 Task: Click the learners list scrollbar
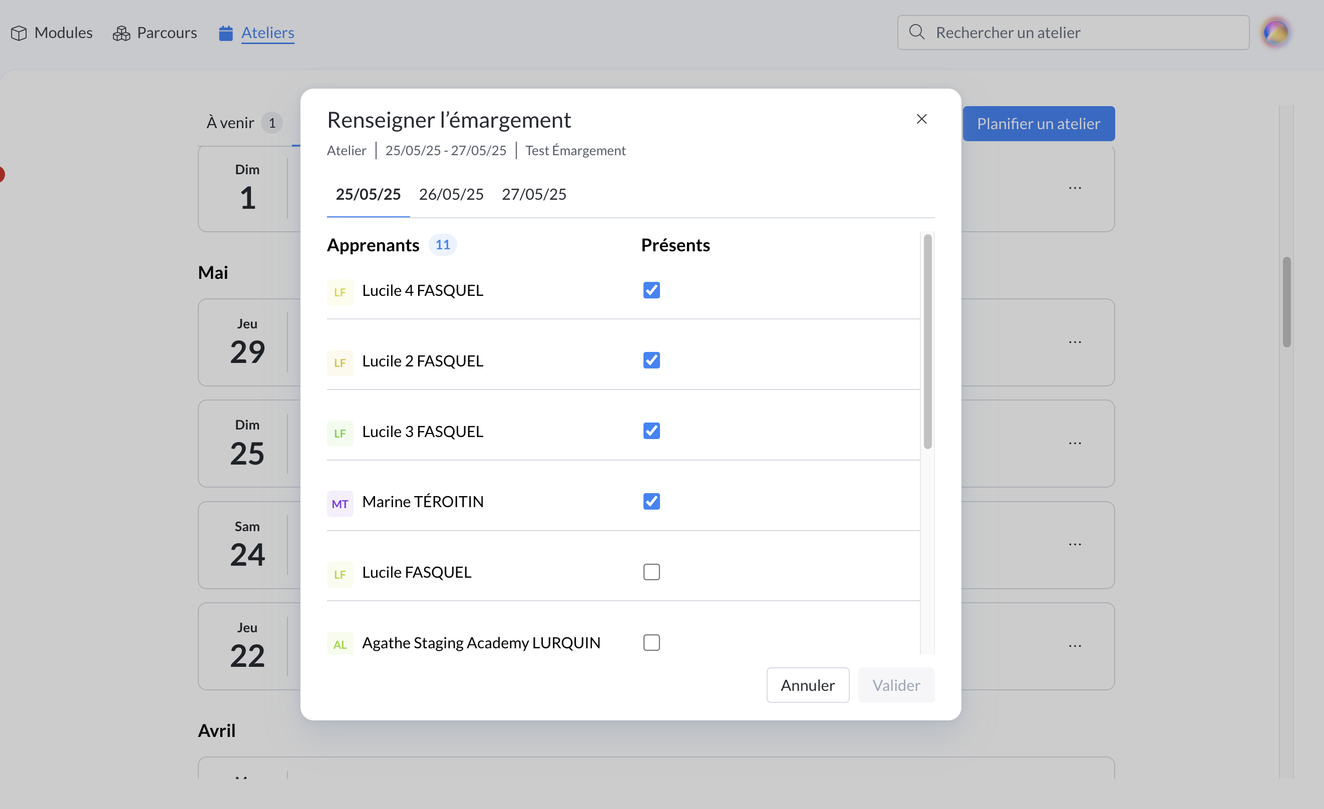(x=927, y=341)
